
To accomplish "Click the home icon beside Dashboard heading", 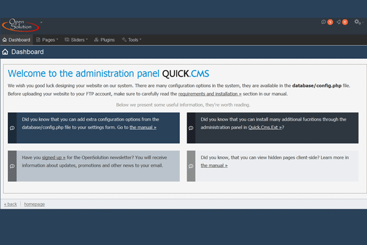I will coord(6,52).
